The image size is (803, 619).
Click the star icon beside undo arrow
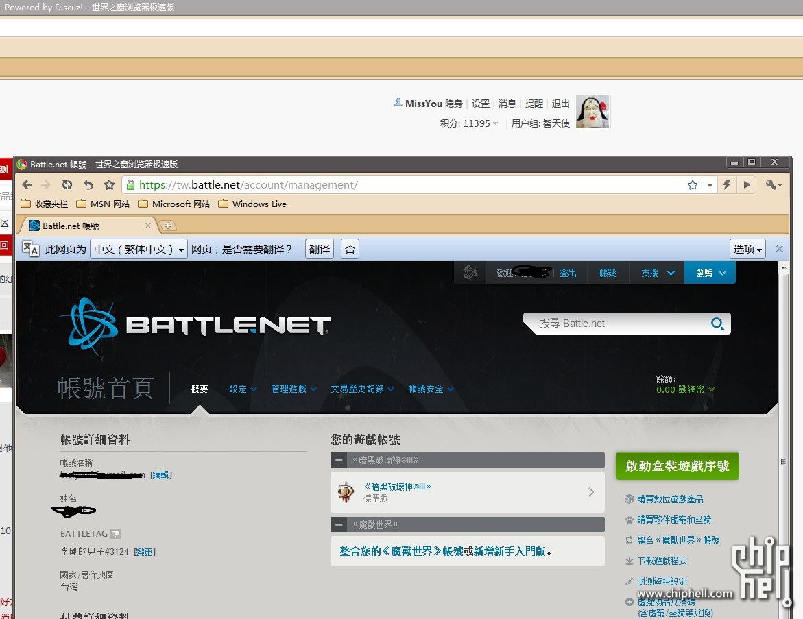pyautogui.click(x=109, y=185)
